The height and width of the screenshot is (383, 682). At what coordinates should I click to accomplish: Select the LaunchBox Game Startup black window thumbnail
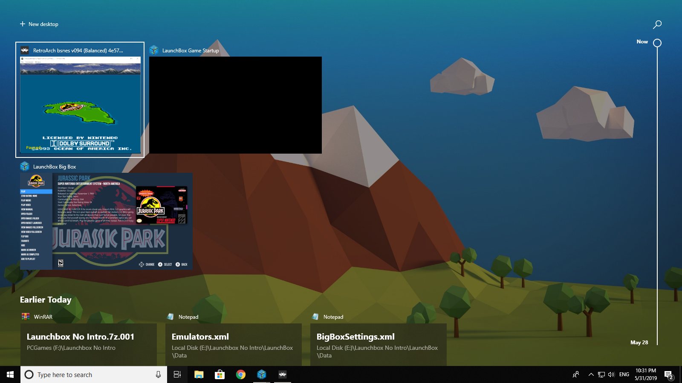coord(235,105)
